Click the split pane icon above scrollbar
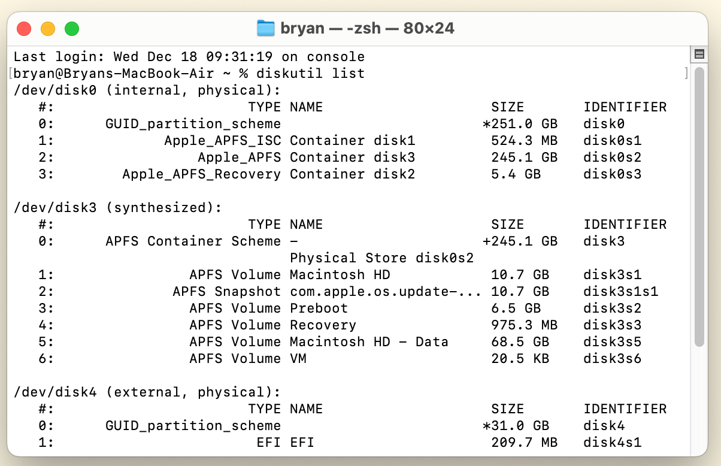 click(x=698, y=55)
